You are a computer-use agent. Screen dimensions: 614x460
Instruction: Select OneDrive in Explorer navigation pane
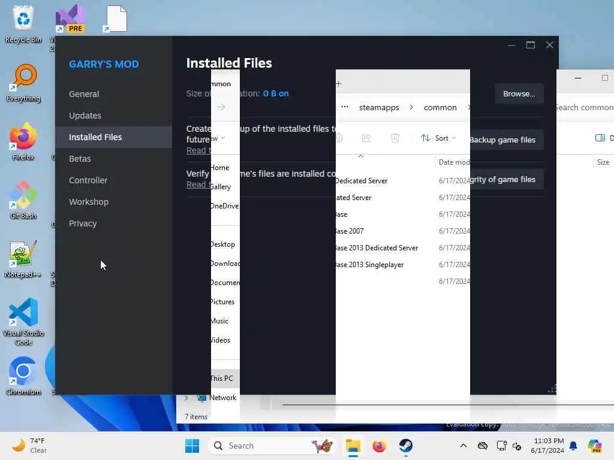[225, 206]
